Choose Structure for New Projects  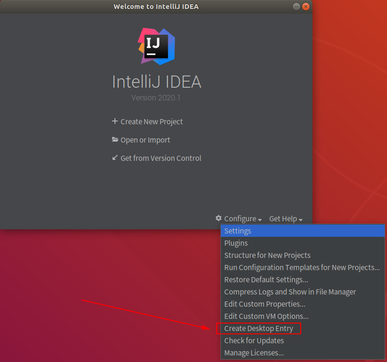point(267,255)
